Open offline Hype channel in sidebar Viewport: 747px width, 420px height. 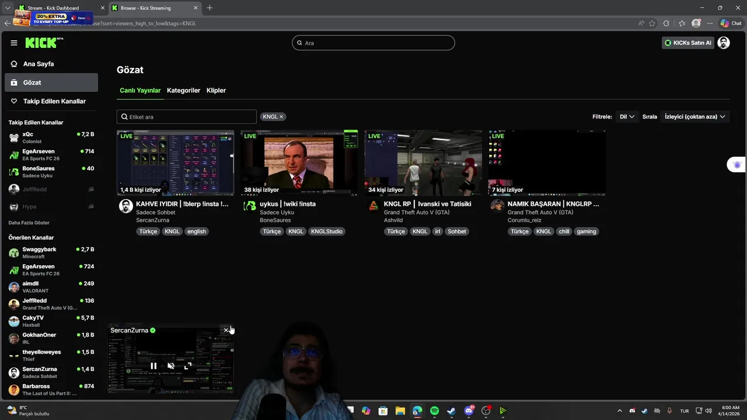pos(51,206)
